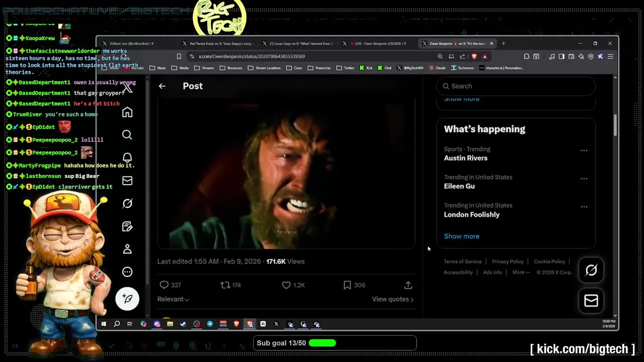Open floating Grok button at right

[591, 270]
